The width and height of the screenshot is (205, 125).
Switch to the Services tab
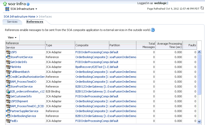click(x=12, y=22)
